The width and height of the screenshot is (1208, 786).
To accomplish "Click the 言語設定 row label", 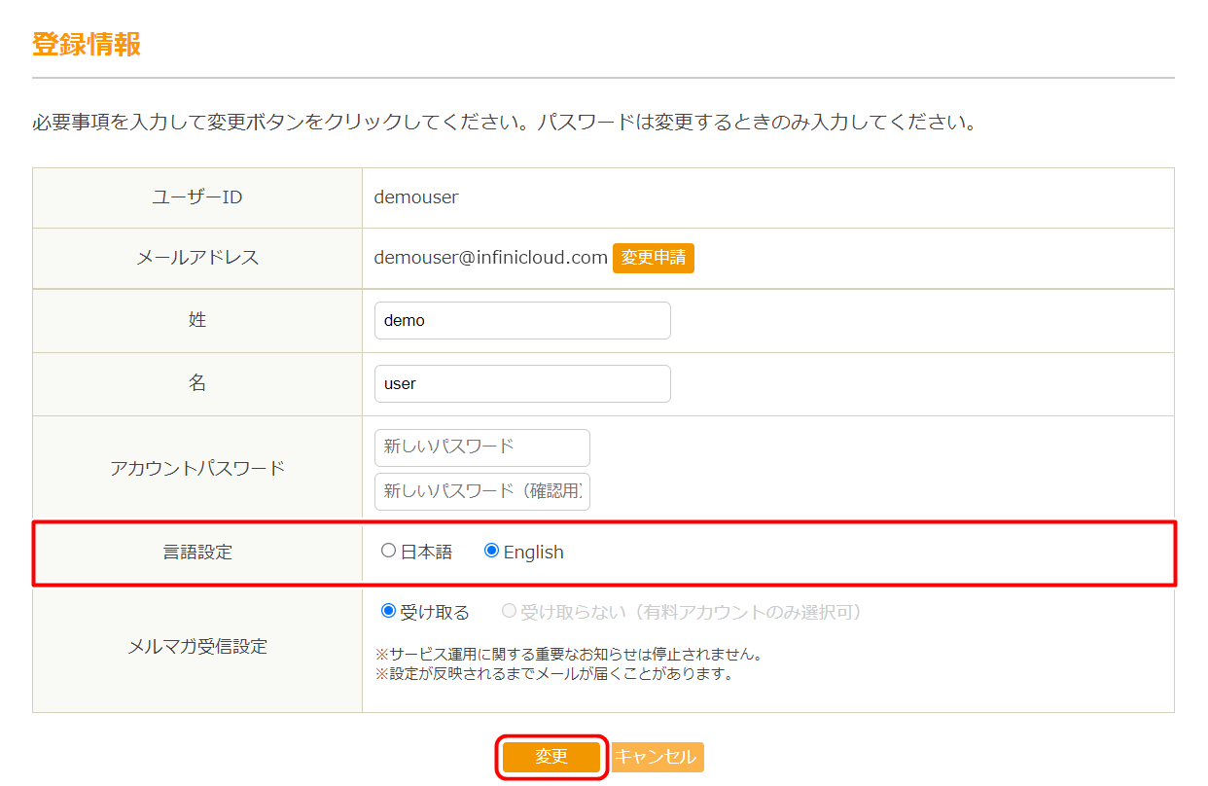I will (x=197, y=552).
